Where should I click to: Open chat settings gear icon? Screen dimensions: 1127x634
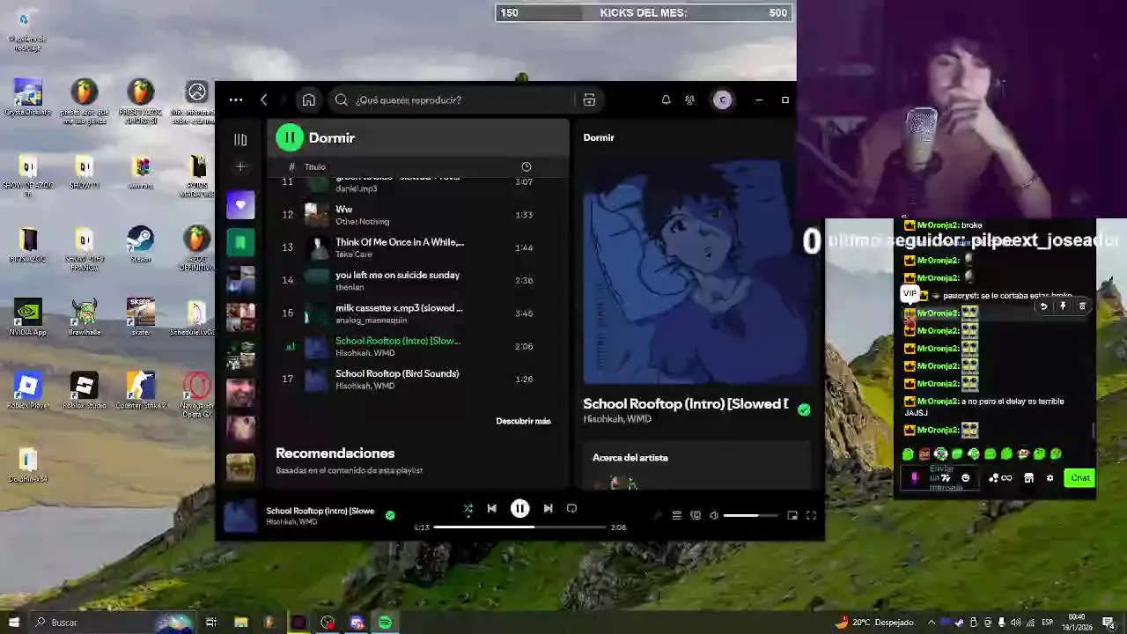pyautogui.click(x=1050, y=478)
